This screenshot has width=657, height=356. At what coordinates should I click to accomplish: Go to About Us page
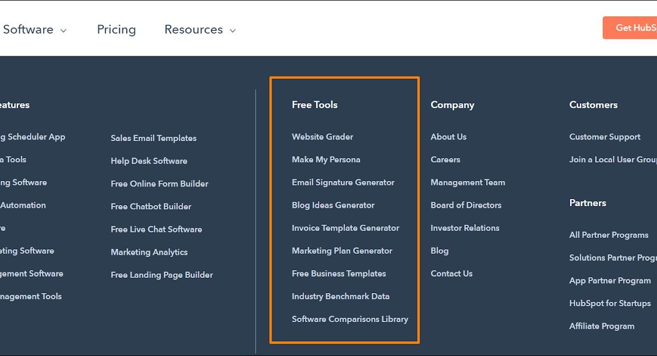tap(448, 137)
